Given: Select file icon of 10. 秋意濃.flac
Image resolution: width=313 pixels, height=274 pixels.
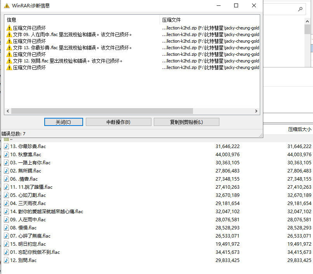Looking at the screenshot, I should 6,154.
